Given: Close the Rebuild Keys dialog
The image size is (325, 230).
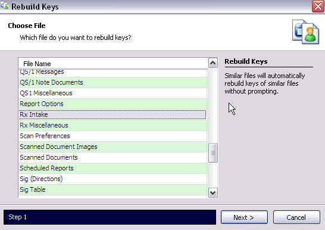Looking at the screenshot, I should click(318, 6).
